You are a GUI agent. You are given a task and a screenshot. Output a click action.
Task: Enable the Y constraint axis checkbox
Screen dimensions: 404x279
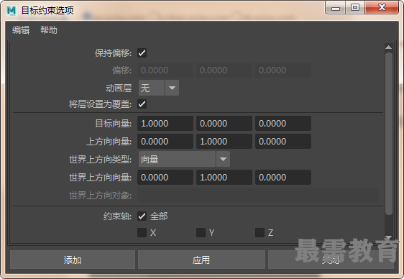(201, 233)
